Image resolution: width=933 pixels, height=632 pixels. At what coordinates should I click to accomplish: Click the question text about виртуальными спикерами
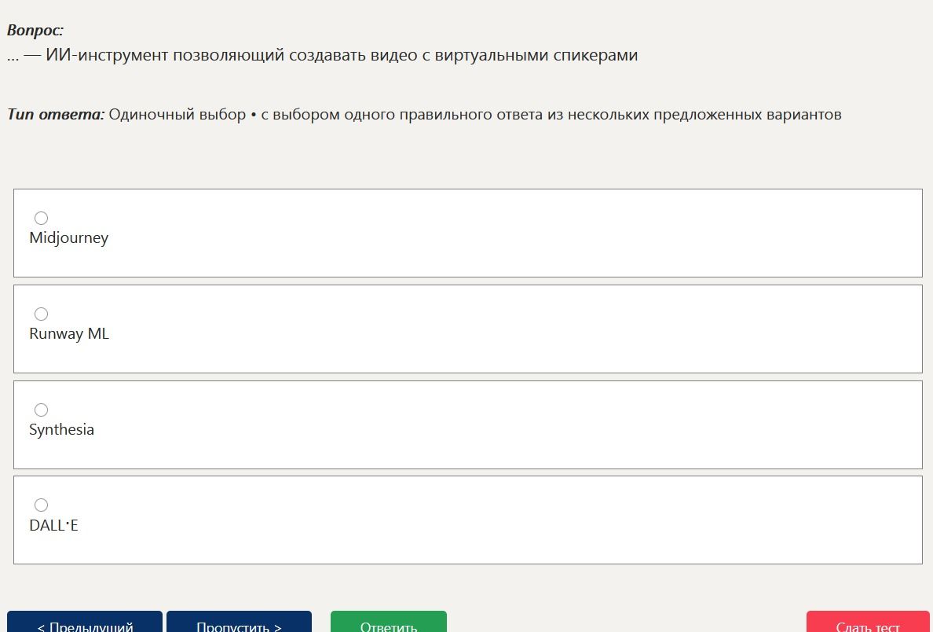(323, 55)
